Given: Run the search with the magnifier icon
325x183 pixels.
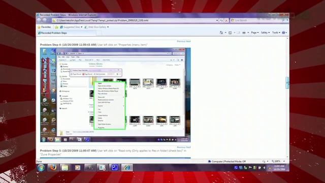Looking at the screenshot, I should click(283, 20).
